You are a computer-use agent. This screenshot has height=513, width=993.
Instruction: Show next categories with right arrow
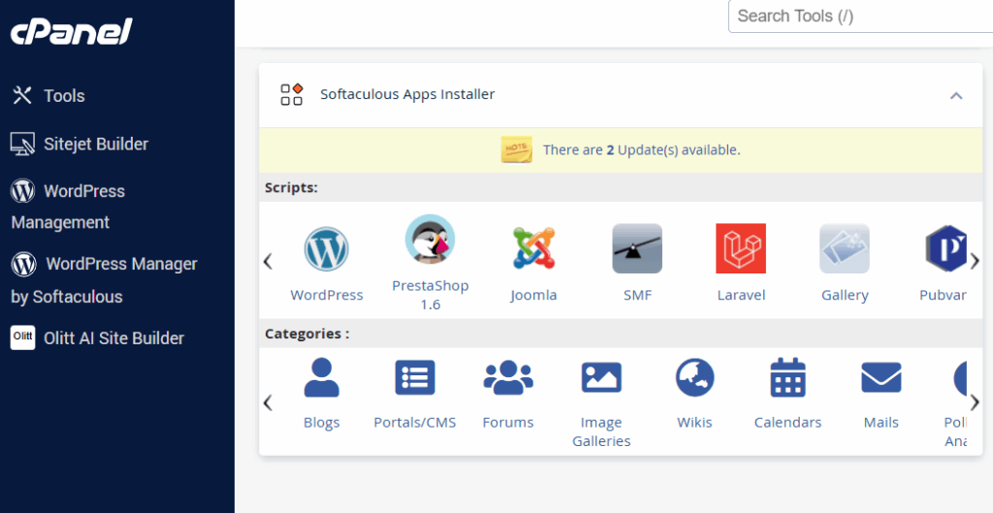click(x=975, y=402)
